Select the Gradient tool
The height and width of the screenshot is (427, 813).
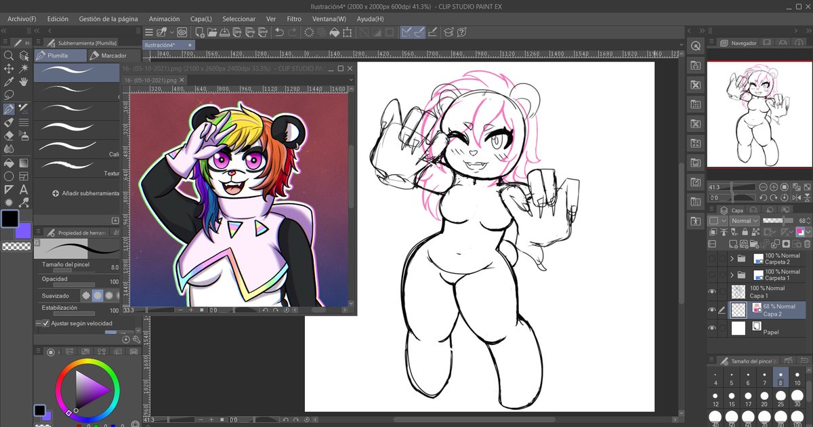[24, 163]
